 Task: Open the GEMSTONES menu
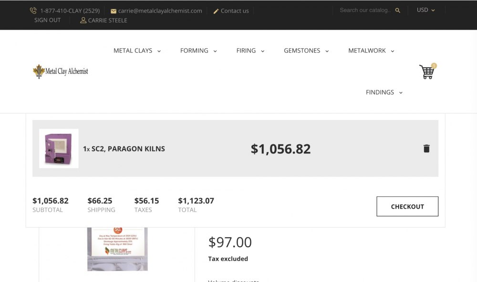[x=302, y=51]
